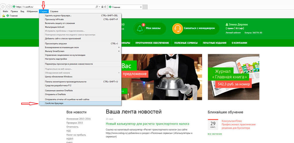
Task: Select Просмотреть загрузки menu item
Action: 80,43
